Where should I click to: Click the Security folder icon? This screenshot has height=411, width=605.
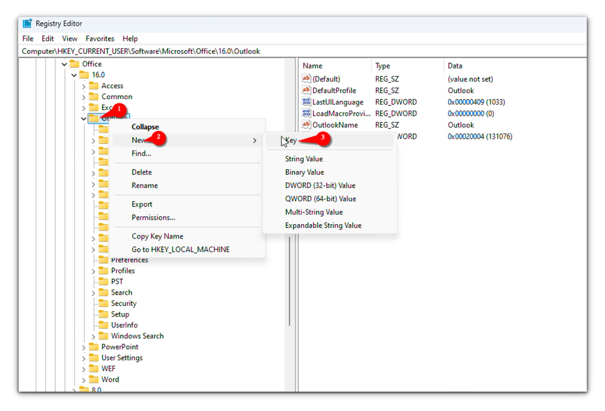click(103, 303)
